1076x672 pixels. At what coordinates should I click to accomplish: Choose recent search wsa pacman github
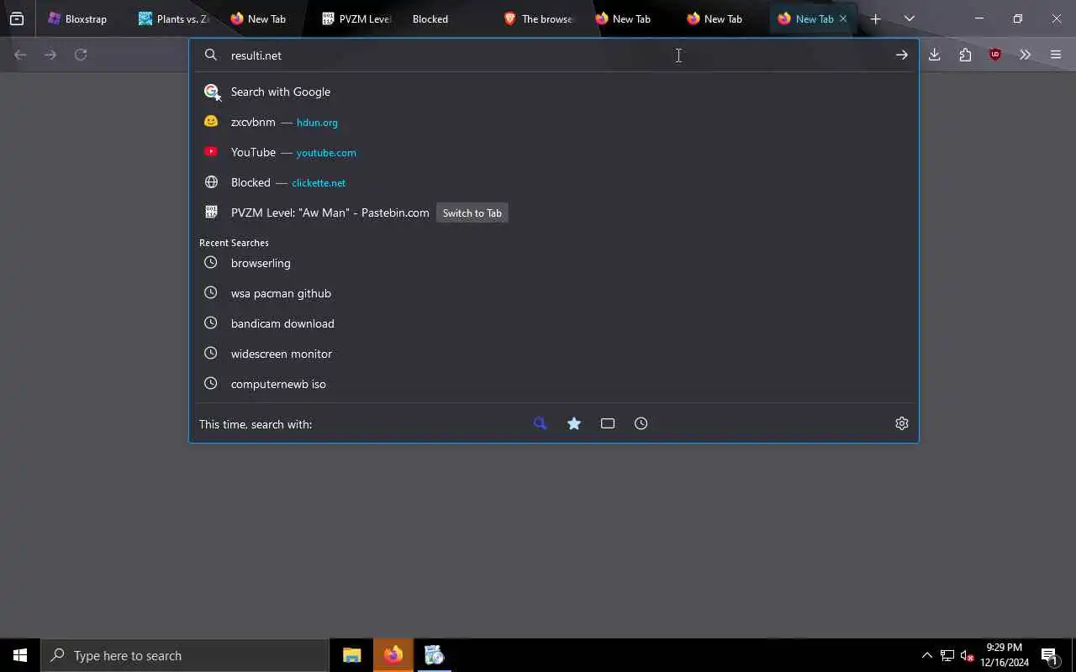click(553, 293)
